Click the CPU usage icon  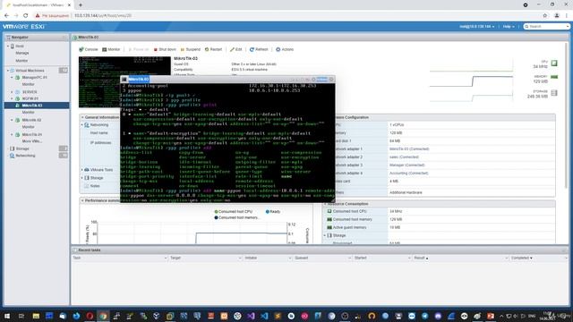(x=554, y=64)
